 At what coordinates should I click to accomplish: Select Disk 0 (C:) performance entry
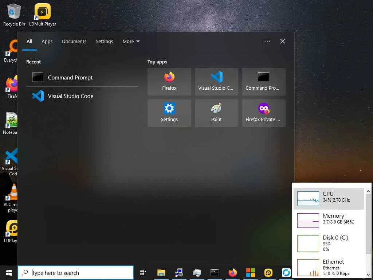point(329,243)
